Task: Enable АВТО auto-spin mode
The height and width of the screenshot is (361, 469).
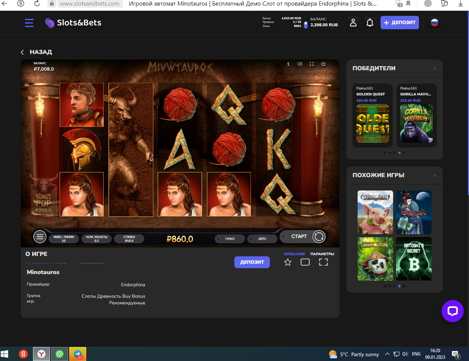Action: [x=262, y=239]
